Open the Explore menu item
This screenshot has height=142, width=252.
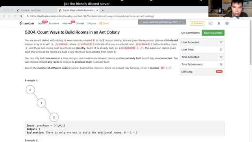click(41, 23)
